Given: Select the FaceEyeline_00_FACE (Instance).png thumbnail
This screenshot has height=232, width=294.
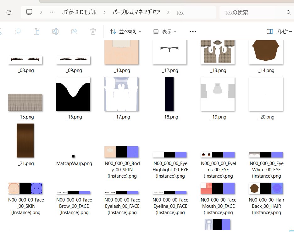Looking at the screenshot, I should pyautogui.click(x=169, y=193).
